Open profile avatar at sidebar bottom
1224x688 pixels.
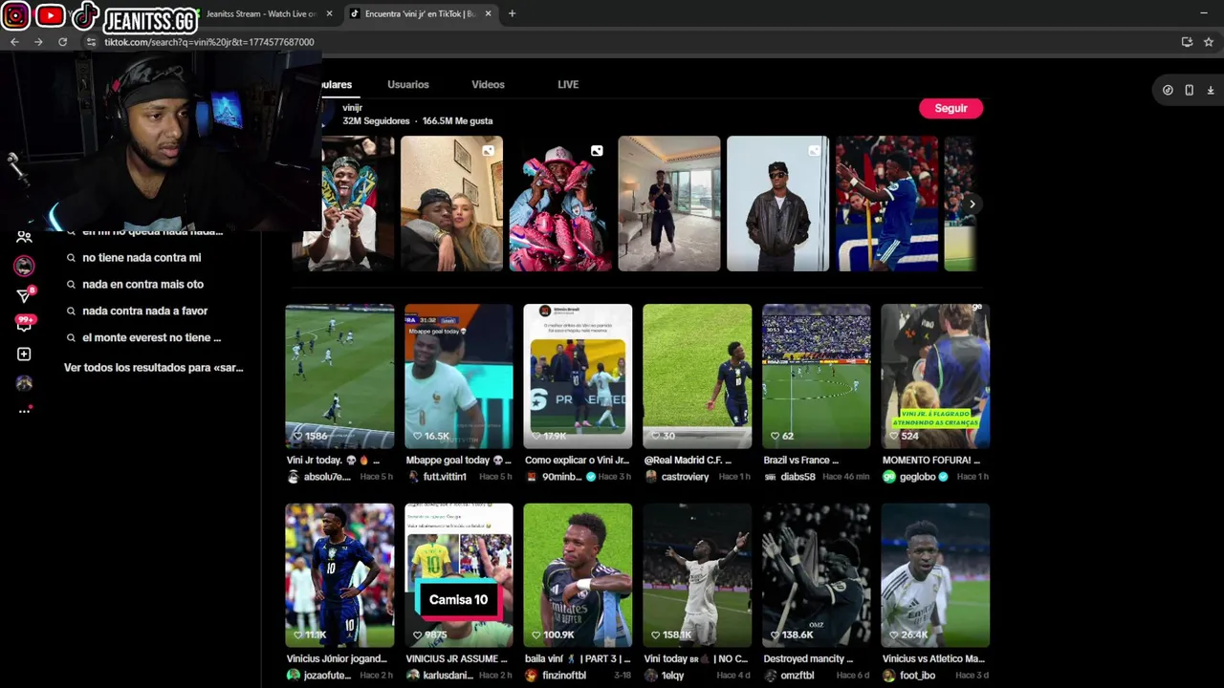coord(24,383)
